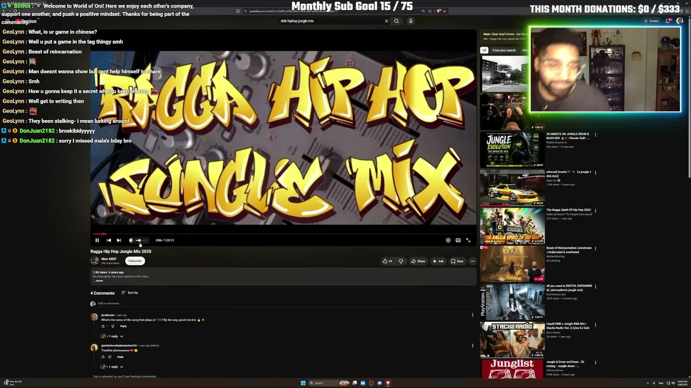Open options for Jungle & Drum and bass video
The height and width of the screenshot is (388, 691).
[x=595, y=363]
